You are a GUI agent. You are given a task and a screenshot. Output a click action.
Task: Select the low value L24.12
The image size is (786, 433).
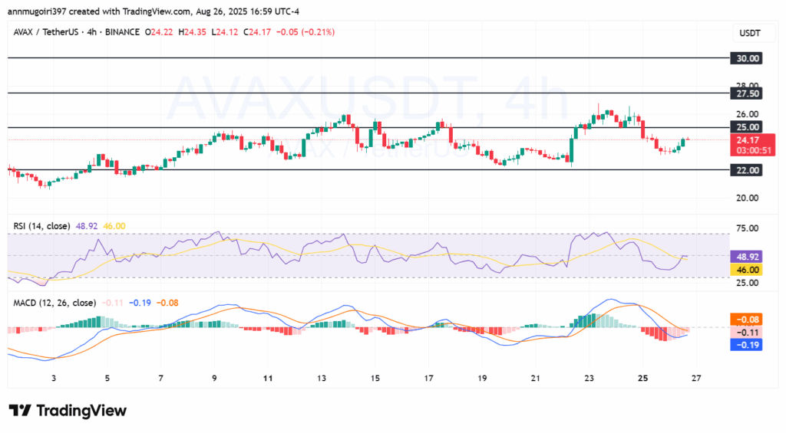pos(225,32)
